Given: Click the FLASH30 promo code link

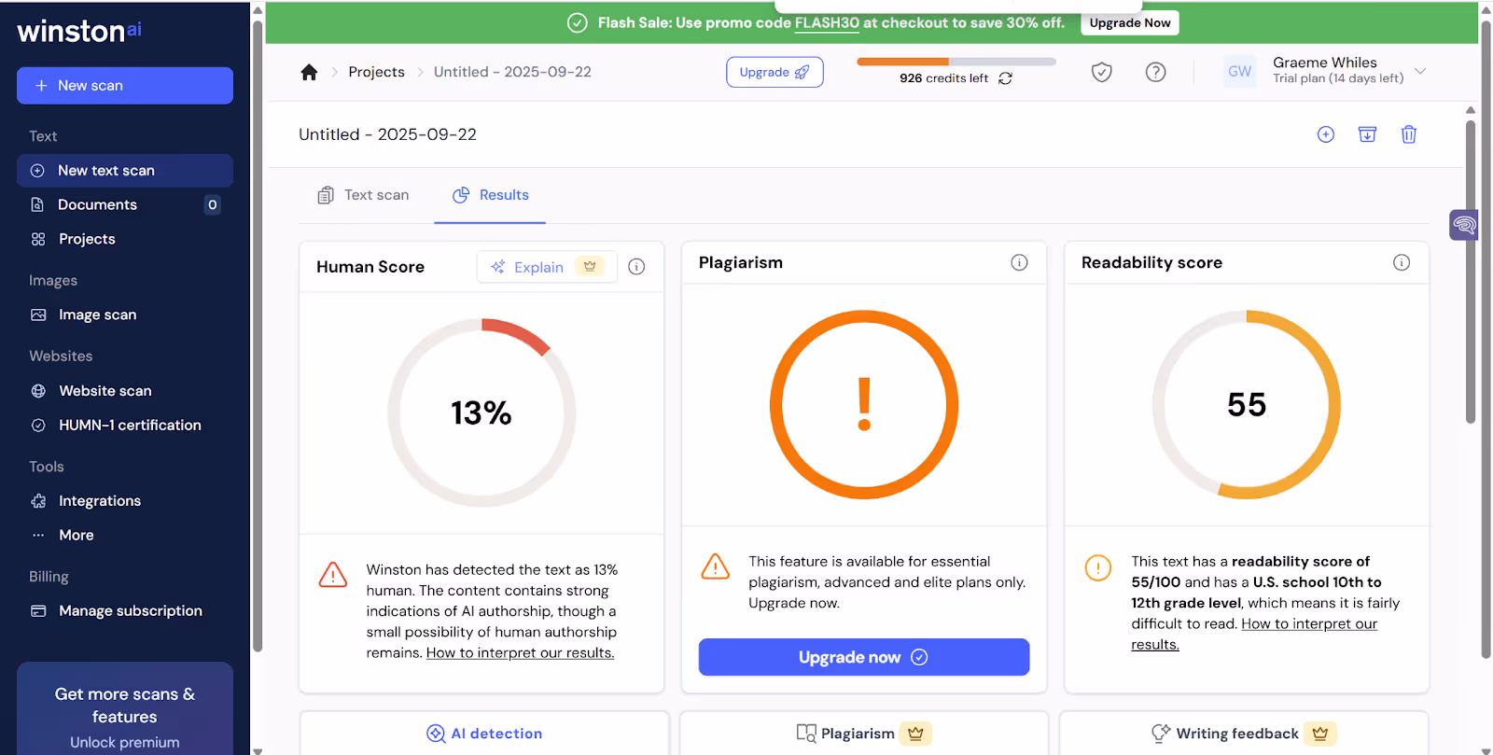Looking at the screenshot, I should 827,22.
